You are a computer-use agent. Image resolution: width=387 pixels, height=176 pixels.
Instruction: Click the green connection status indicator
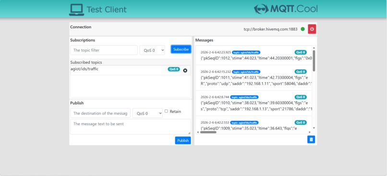point(302,29)
